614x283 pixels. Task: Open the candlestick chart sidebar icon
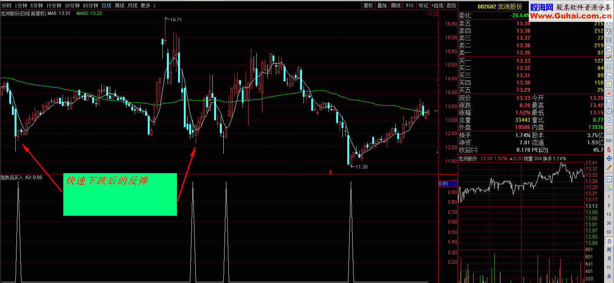click(609, 57)
